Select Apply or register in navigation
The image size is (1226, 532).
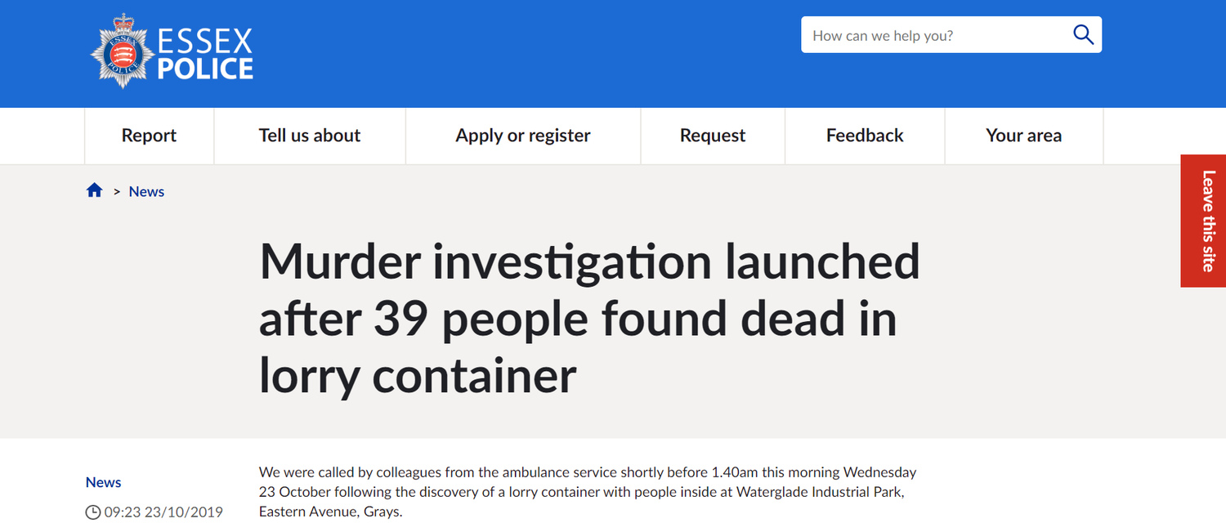[523, 136]
